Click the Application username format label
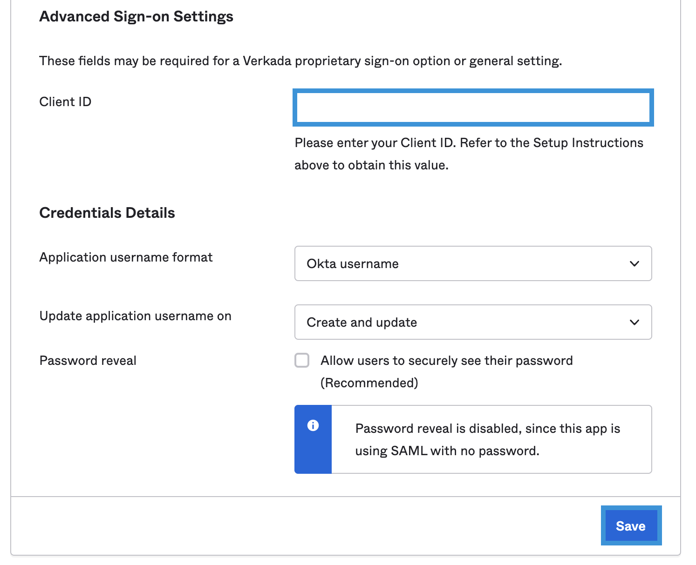The width and height of the screenshot is (696, 565). tap(126, 257)
